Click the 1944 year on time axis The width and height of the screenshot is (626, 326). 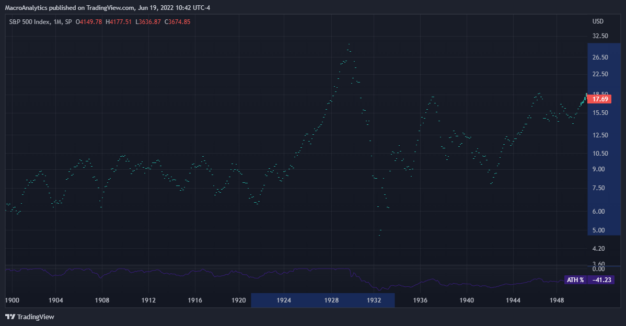(513, 300)
